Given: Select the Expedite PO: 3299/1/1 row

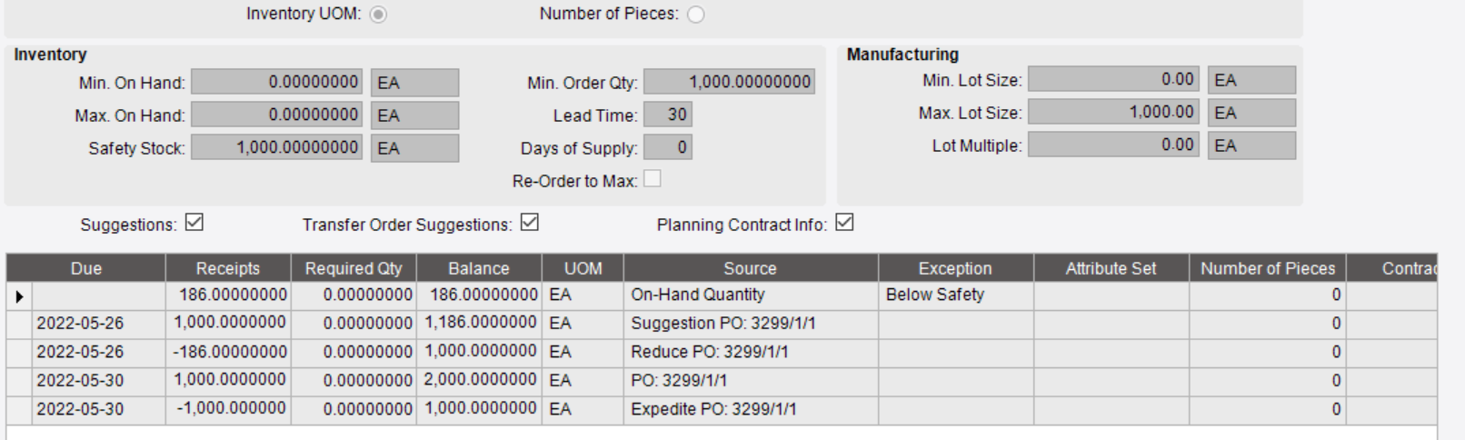Looking at the screenshot, I should [722, 409].
